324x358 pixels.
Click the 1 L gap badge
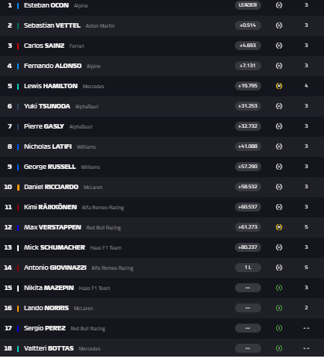[x=248, y=268]
